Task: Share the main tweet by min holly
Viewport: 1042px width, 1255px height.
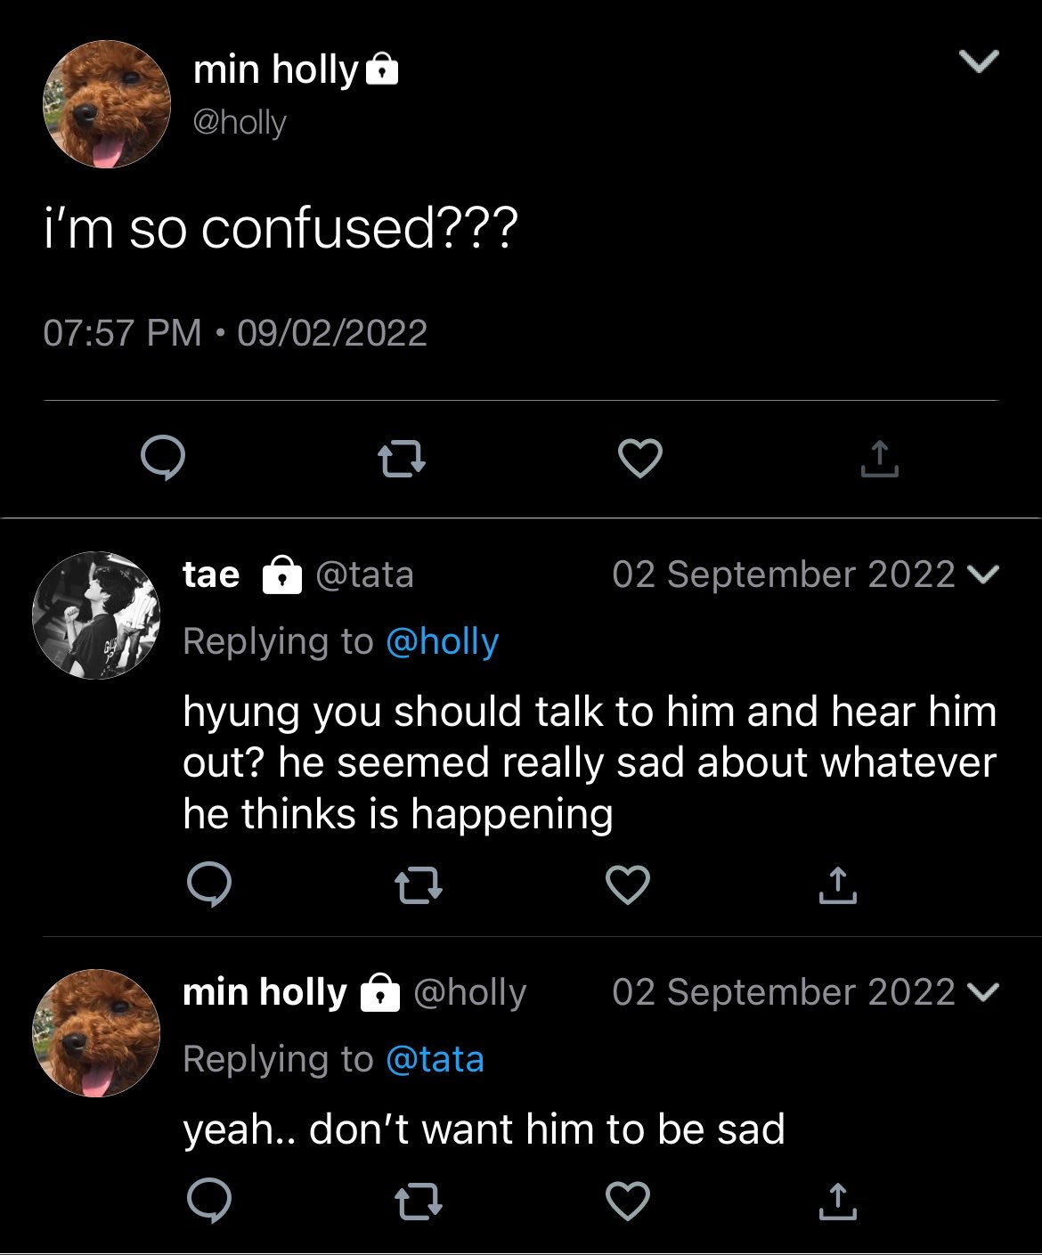Action: (x=879, y=458)
